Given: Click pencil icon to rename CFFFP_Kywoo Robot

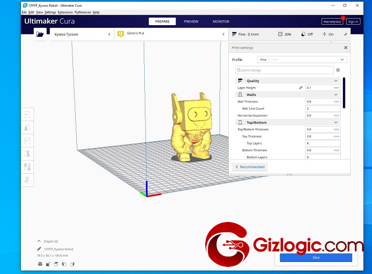Looking at the screenshot, I should pyautogui.click(x=38, y=249).
